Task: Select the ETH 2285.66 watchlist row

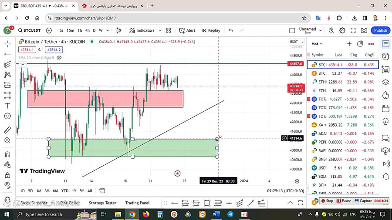Action: (x=343, y=82)
